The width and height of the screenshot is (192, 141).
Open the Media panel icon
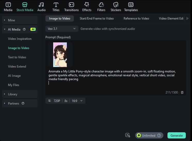click(x=8, y=5)
